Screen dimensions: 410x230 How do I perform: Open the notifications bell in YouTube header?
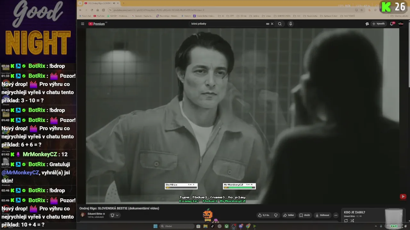(x=392, y=24)
